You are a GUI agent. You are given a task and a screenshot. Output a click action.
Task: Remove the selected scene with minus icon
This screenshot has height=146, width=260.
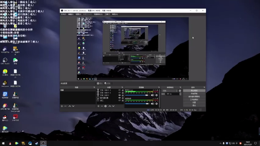[x=65, y=106]
